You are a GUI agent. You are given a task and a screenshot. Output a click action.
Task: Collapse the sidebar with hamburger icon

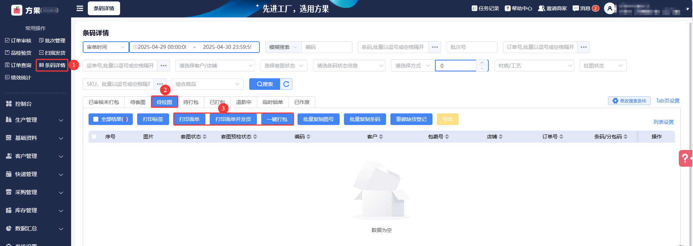coord(80,8)
